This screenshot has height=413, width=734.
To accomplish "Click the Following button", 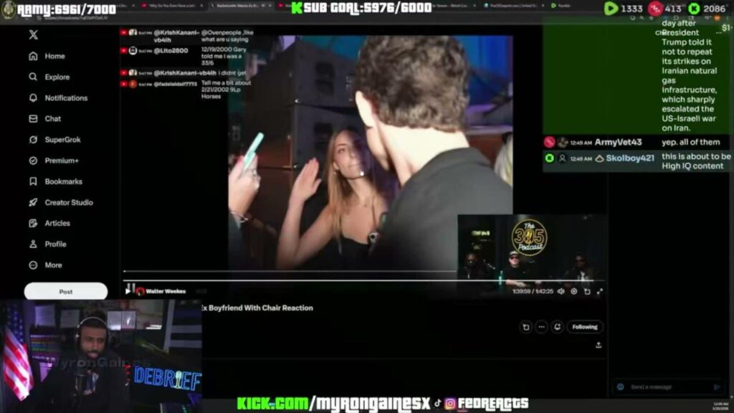I will tap(584, 327).
